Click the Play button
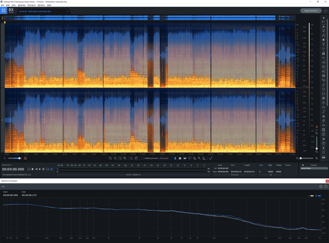Viewport: 329px width, 243px height. (40, 169)
